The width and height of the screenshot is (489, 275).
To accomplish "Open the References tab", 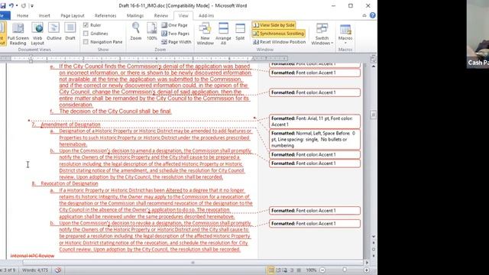I will click(x=105, y=15).
